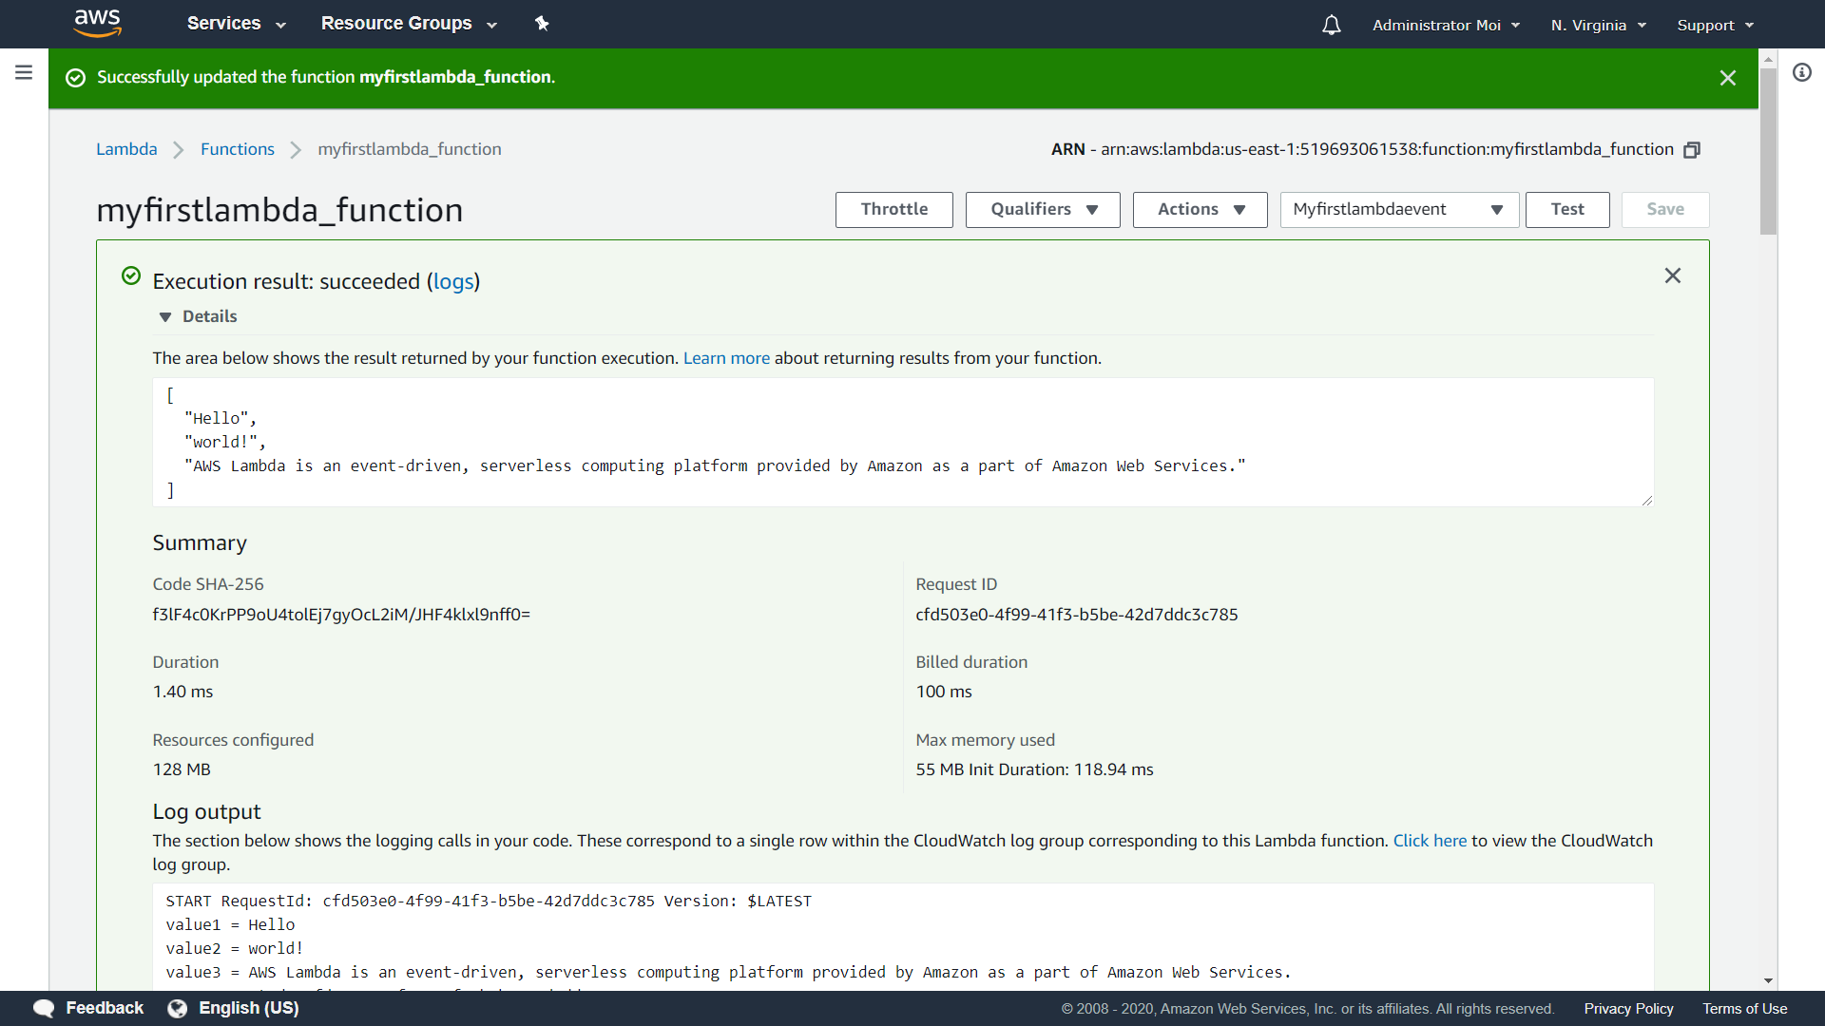The height and width of the screenshot is (1026, 1825).
Task: Open the info panel icon at right
Action: tap(1801, 72)
